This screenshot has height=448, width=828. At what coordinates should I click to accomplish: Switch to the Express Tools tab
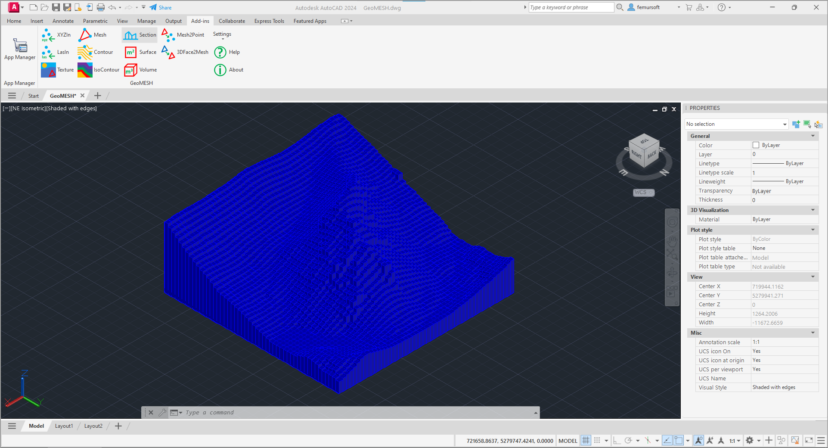pyautogui.click(x=269, y=21)
